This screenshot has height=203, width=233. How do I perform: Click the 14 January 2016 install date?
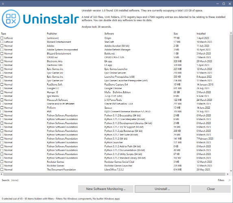205,84
